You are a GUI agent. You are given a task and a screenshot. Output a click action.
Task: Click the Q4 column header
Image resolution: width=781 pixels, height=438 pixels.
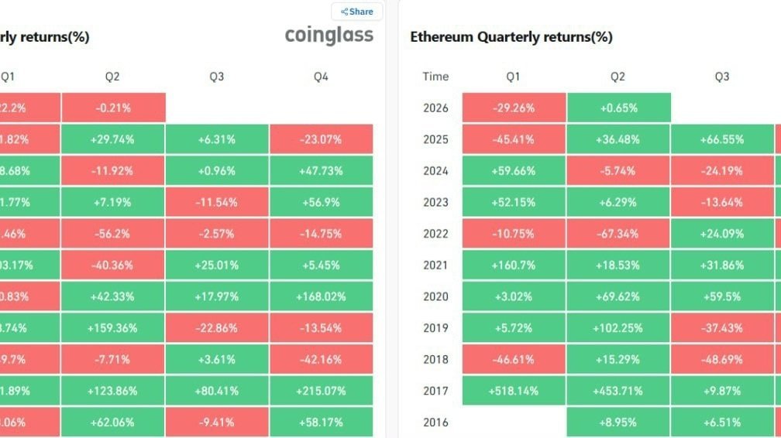point(321,77)
